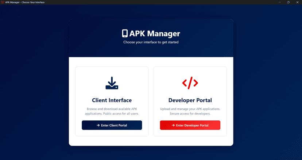
Task: Click the app icon in the title bar
Action: (x=3, y=2)
